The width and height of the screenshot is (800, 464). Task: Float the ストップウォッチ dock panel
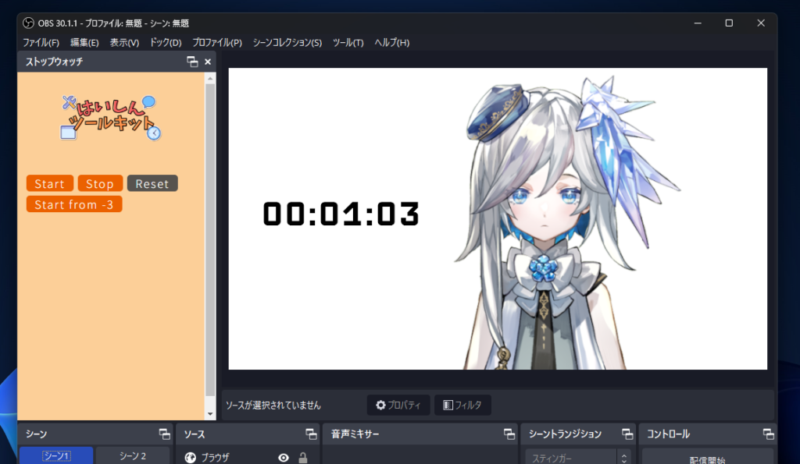(x=192, y=62)
